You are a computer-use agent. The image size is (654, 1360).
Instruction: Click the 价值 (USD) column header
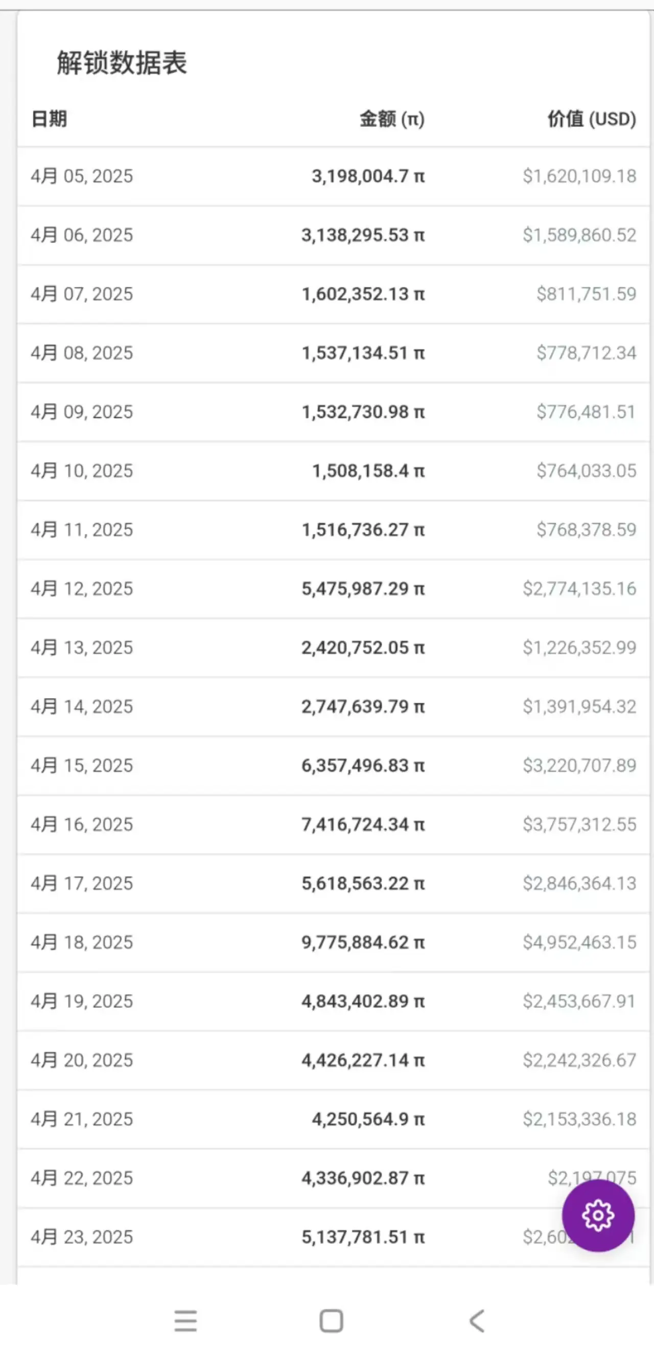pos(591,119)
